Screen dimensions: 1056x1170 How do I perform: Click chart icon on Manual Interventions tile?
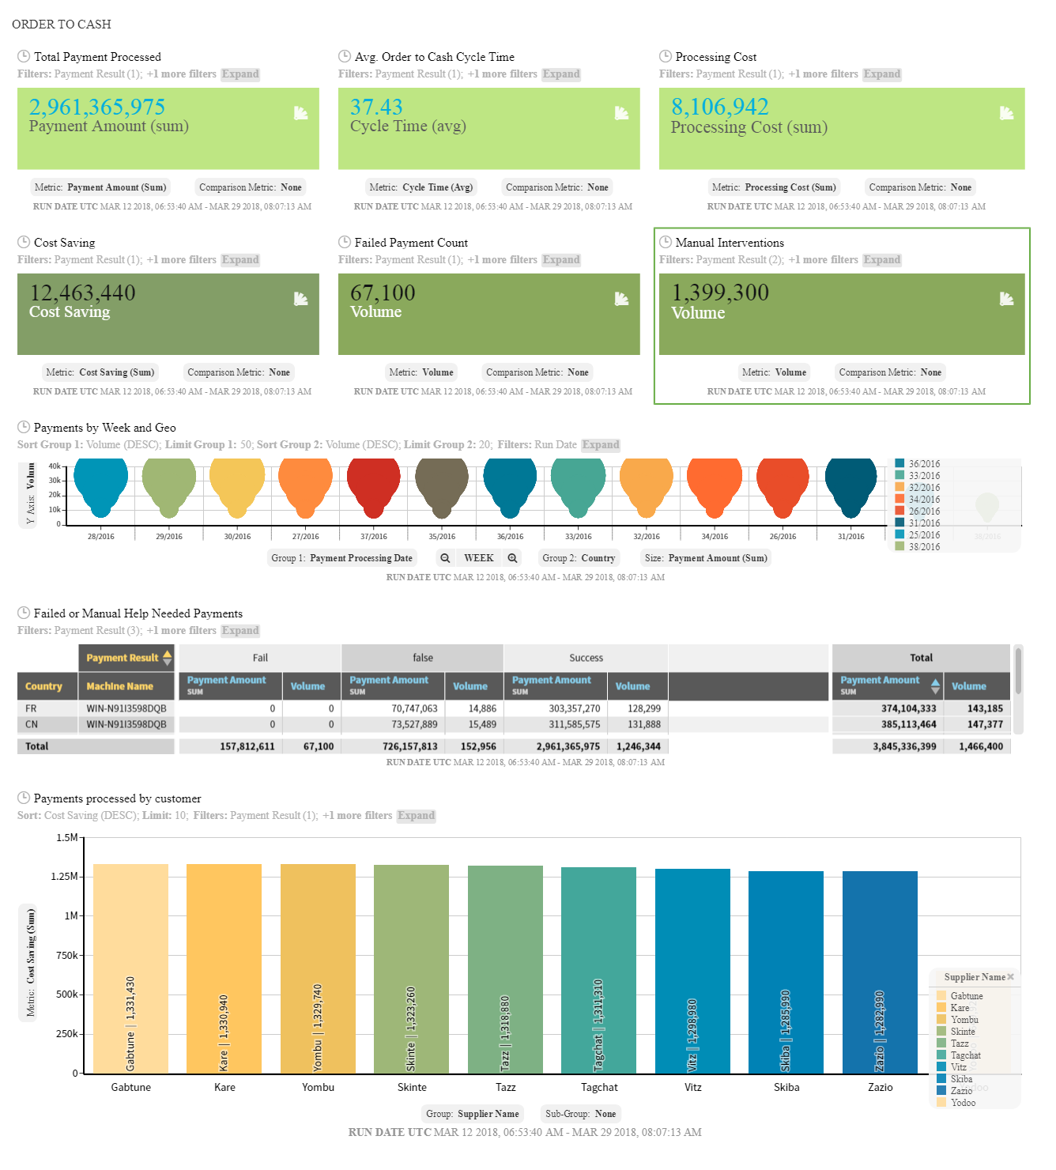tap(1007, 299)
